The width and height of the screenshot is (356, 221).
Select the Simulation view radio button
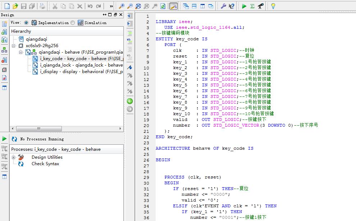[73, 23]
